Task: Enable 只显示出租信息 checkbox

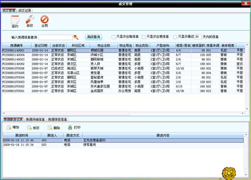Action: (114, 37)
